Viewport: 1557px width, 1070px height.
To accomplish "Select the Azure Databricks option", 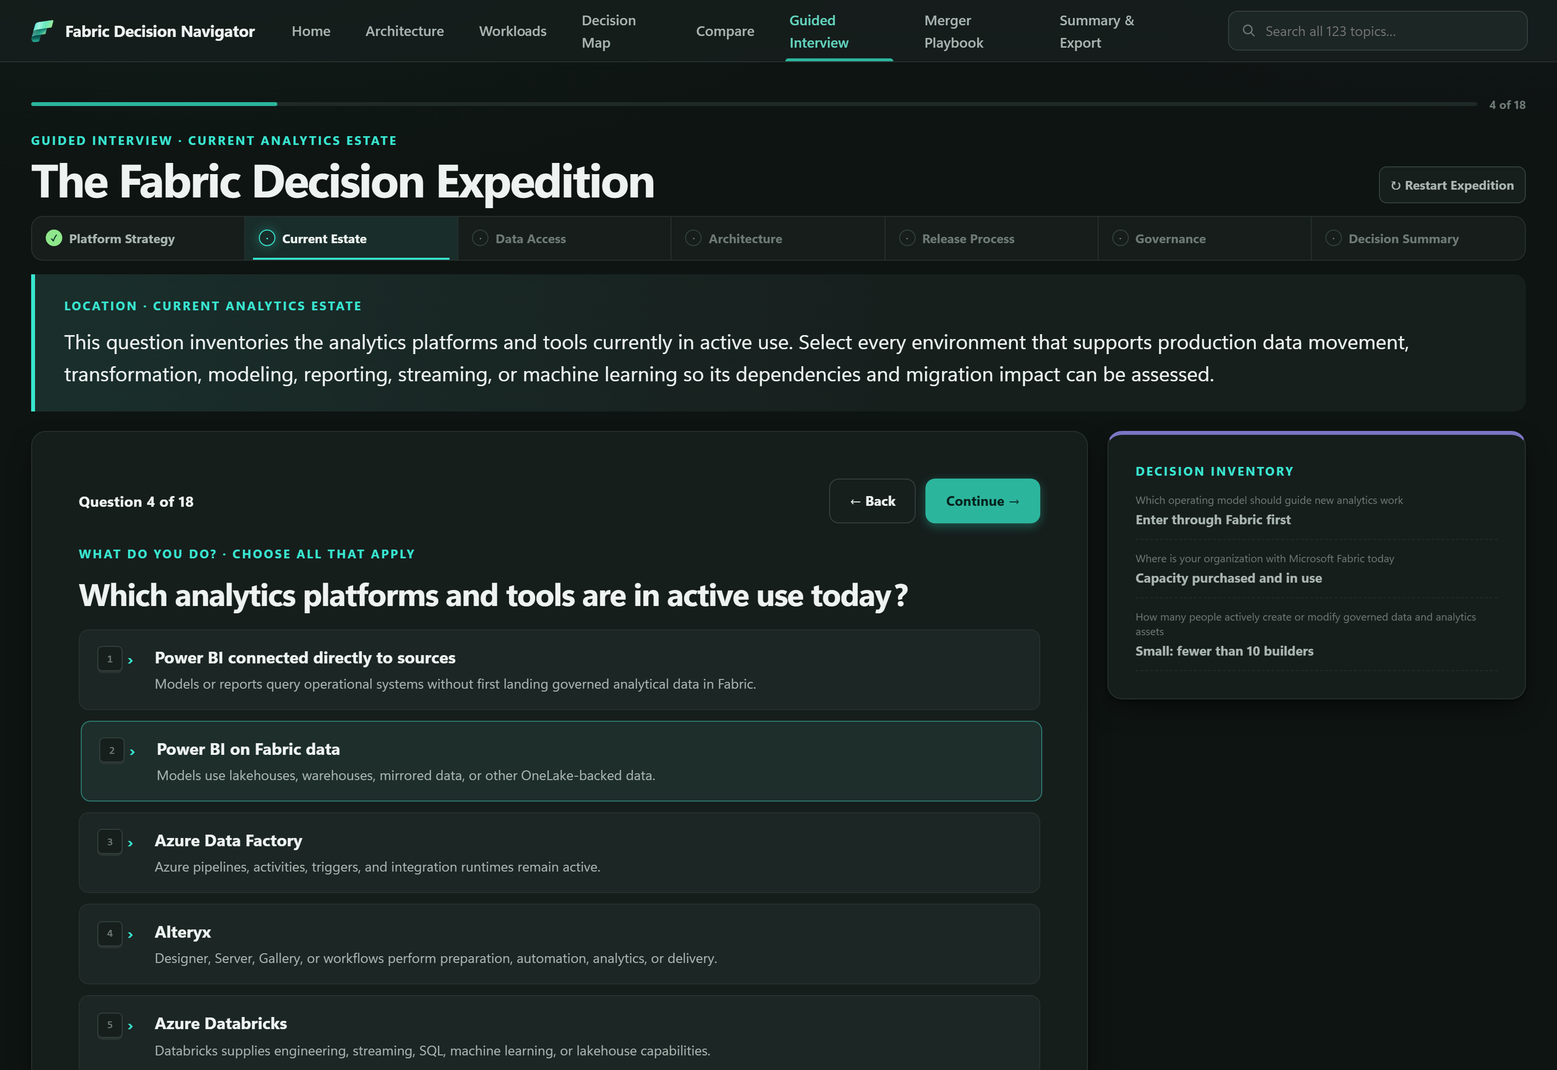I will 559,1033.
